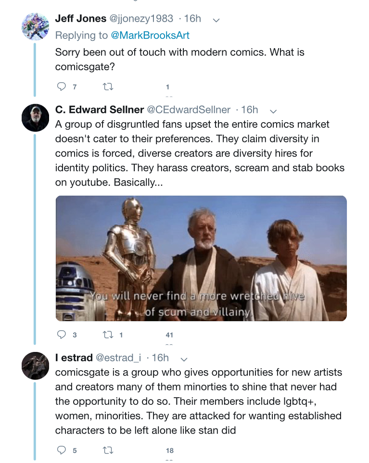Retweet C. Edward Sellner's tweet
Screen dimensions: 369x463
coord(108,335)
